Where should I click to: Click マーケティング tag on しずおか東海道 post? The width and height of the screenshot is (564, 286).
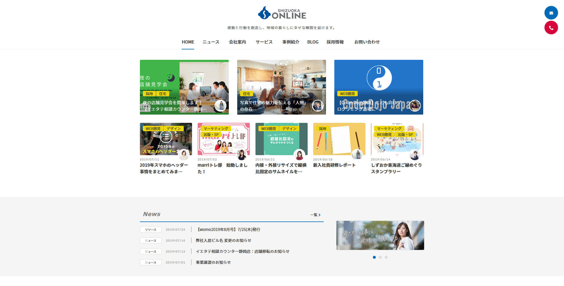point(389,129)
